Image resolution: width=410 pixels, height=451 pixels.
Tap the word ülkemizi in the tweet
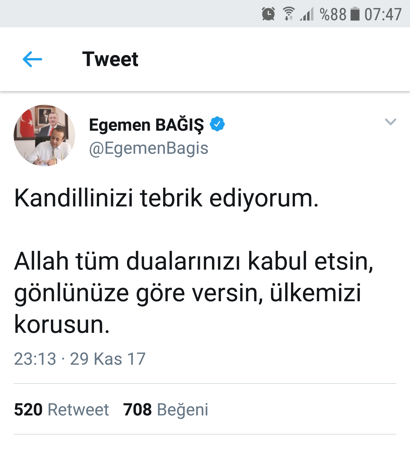(315, 292)
